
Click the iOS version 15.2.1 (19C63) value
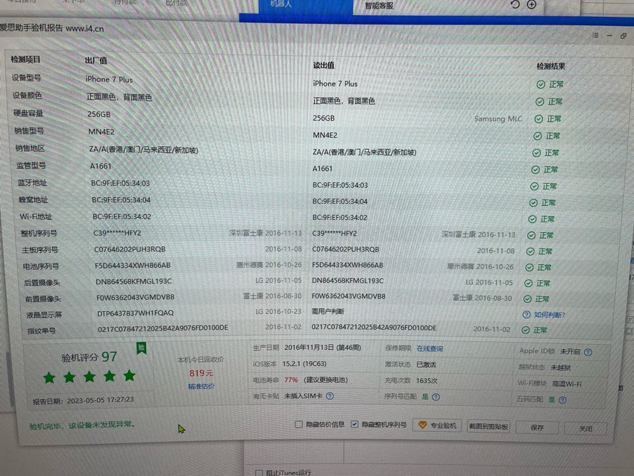[304, 363]
